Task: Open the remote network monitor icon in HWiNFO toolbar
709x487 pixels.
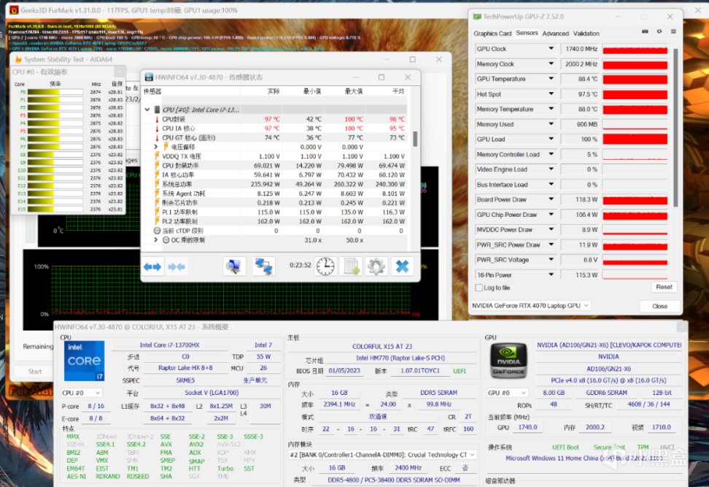Action: coord(233,266)
